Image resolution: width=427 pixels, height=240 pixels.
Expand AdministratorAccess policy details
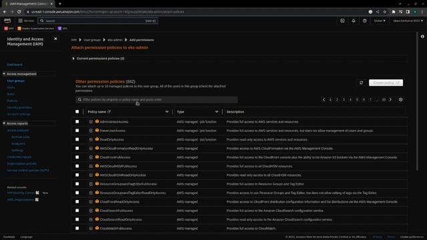click(x=91, y=122)
